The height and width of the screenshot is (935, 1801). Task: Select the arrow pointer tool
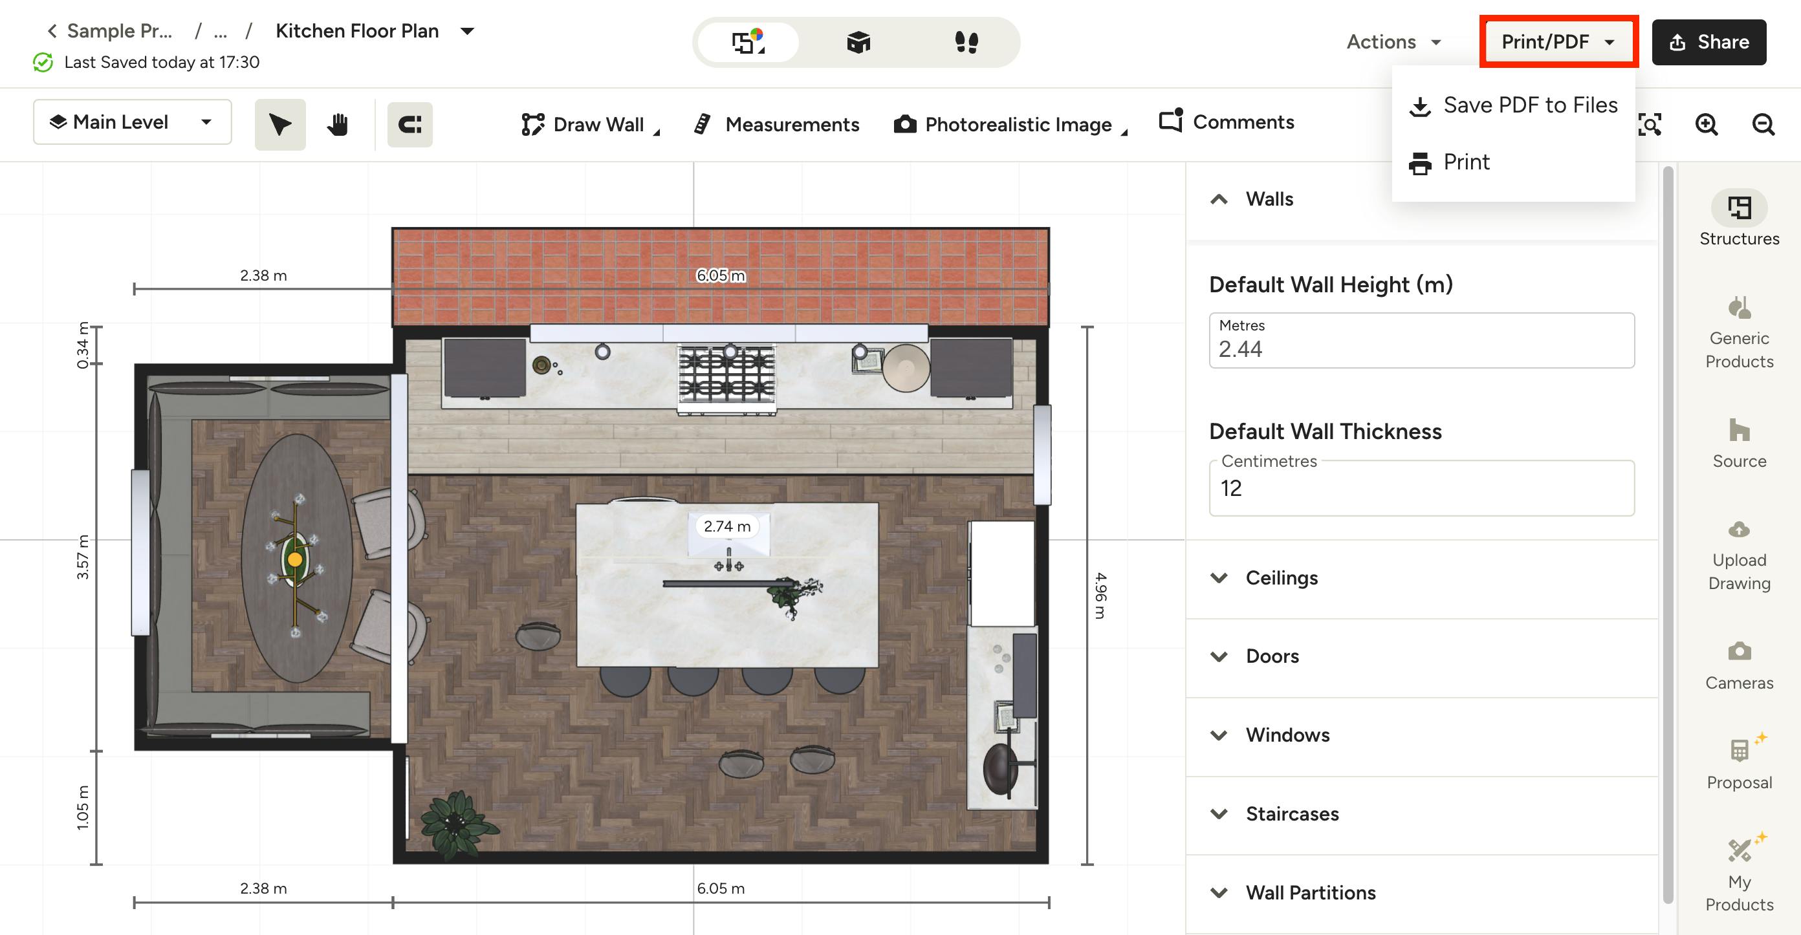tap(279, 124)
